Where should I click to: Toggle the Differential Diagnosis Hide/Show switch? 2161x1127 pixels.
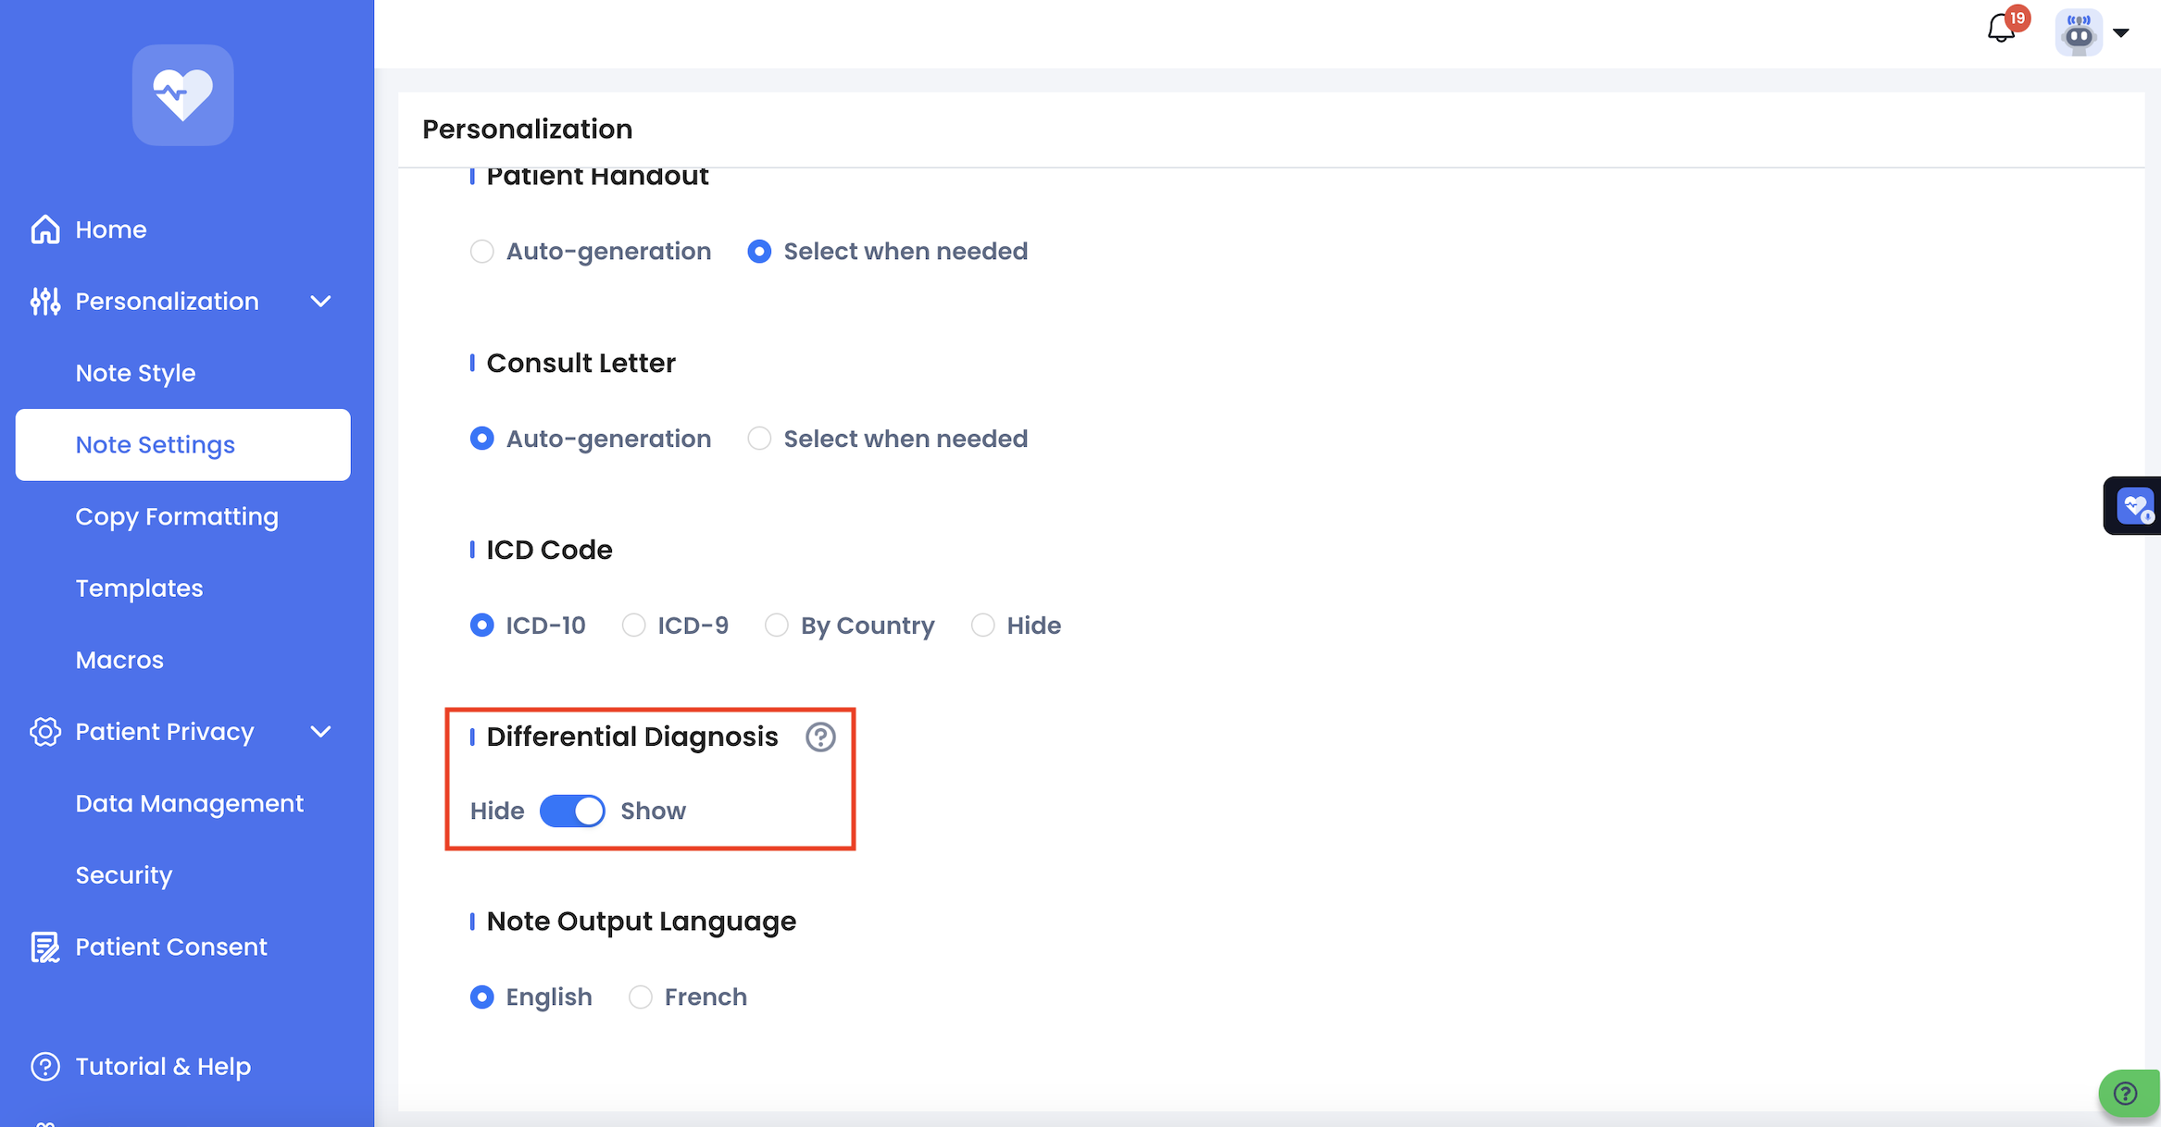(x=572, y=811)
